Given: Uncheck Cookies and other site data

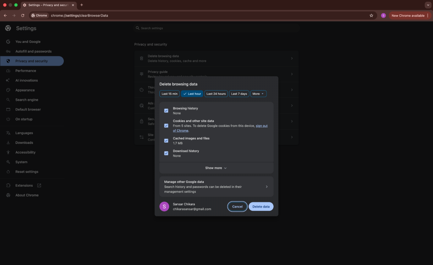Looking at the screenshot, I should tap(166, 126).
